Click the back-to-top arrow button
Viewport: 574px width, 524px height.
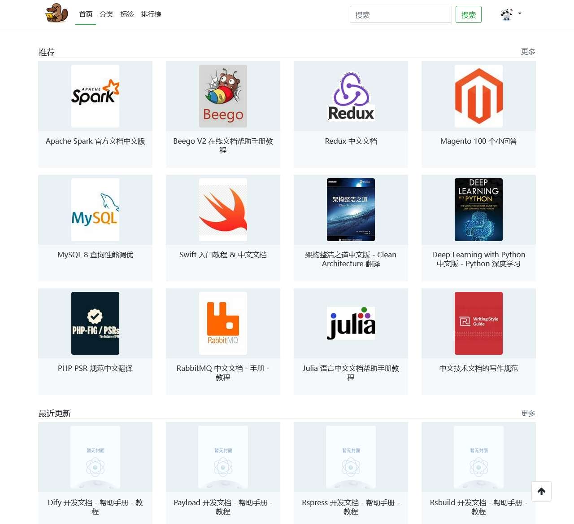coord(541,491)
